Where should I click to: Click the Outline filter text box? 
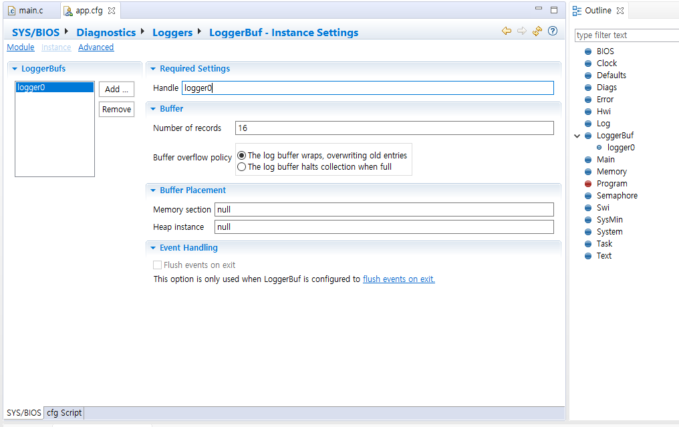pyautogui.click(x=627, y=35)
